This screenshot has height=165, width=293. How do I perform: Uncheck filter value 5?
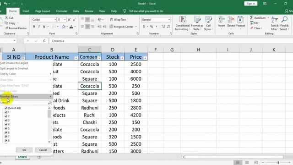coord(6,128)
